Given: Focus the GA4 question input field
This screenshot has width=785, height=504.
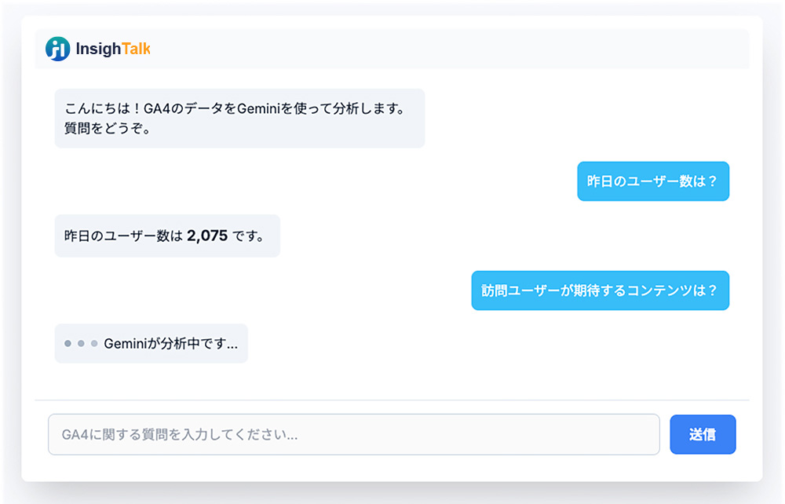Looking at the screenshot, I should (x=353, y=434).
